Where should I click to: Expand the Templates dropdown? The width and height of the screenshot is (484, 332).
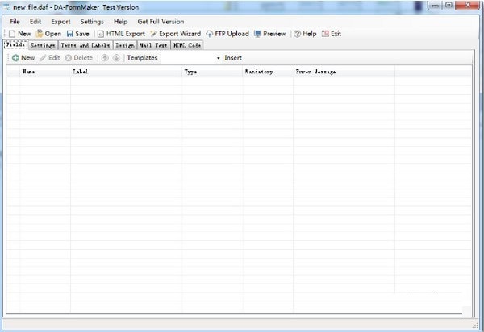(x=218, y=58)
